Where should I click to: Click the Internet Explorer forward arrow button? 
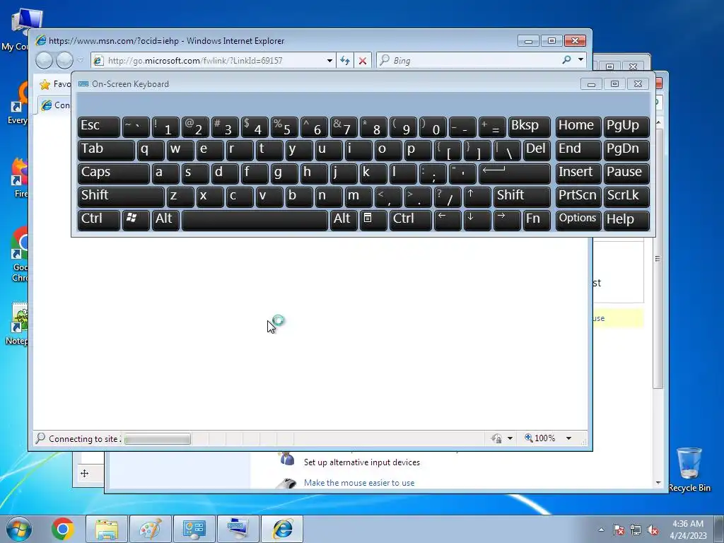(x=64, y=61)
